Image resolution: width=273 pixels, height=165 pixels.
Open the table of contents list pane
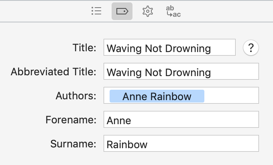coord(96,11)
